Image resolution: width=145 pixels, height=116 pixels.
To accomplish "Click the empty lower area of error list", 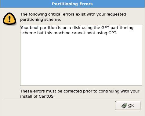I will click(x=81, y=61).
